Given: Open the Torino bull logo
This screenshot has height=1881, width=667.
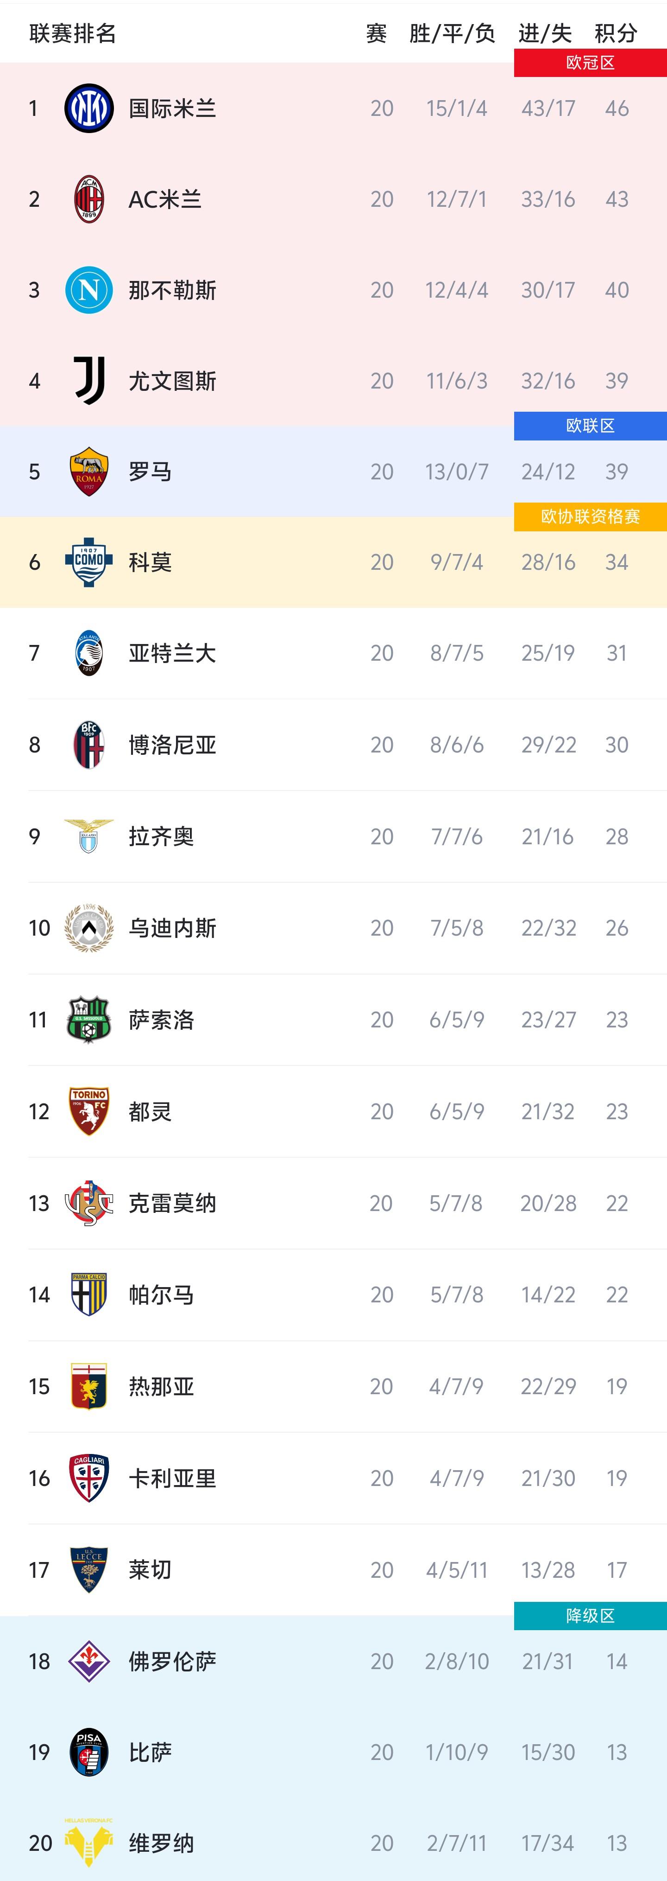Looking at the screenshot, I should pyautogui.click(x=89, y=1111).
